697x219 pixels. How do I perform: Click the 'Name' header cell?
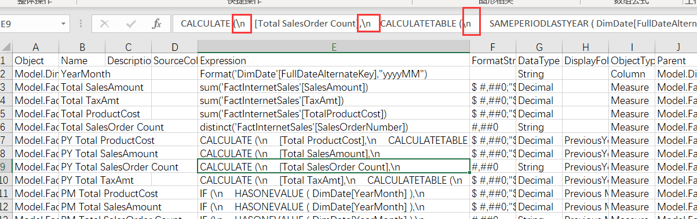point(82,61)
